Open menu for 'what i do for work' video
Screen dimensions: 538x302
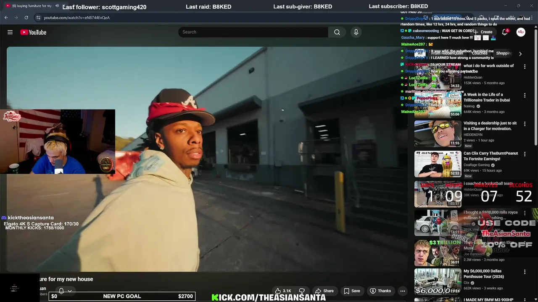(x=525, y=67)
